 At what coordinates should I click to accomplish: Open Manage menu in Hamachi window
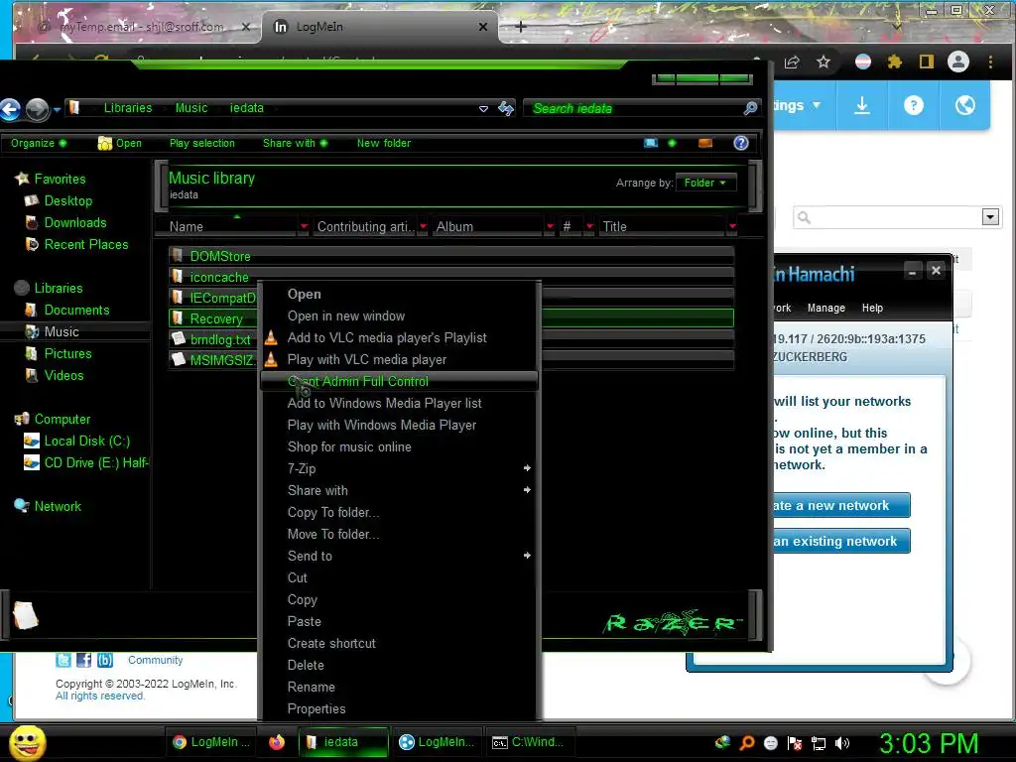826,308
